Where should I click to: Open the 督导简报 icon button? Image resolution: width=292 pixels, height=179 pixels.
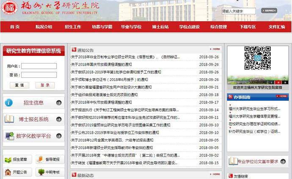pyautogui.click(x=39, y=160)
